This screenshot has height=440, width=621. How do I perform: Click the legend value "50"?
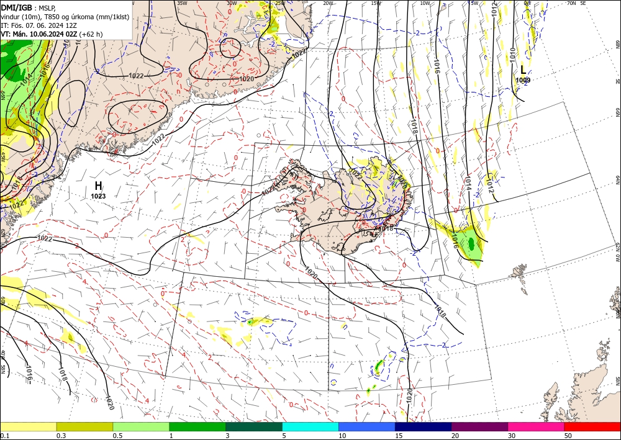click(x=568, y=436)
